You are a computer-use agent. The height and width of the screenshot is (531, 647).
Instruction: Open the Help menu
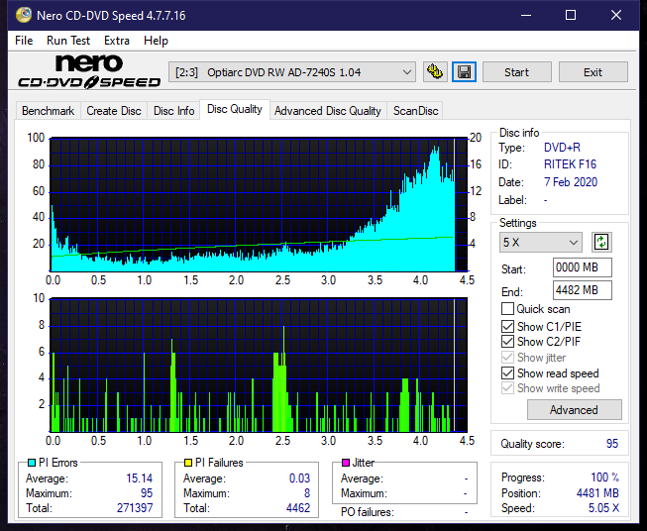tap(156, 41)
